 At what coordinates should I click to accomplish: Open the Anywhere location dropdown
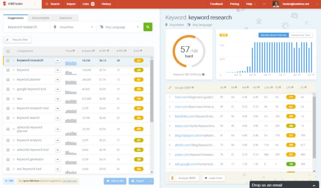[73, 27]
